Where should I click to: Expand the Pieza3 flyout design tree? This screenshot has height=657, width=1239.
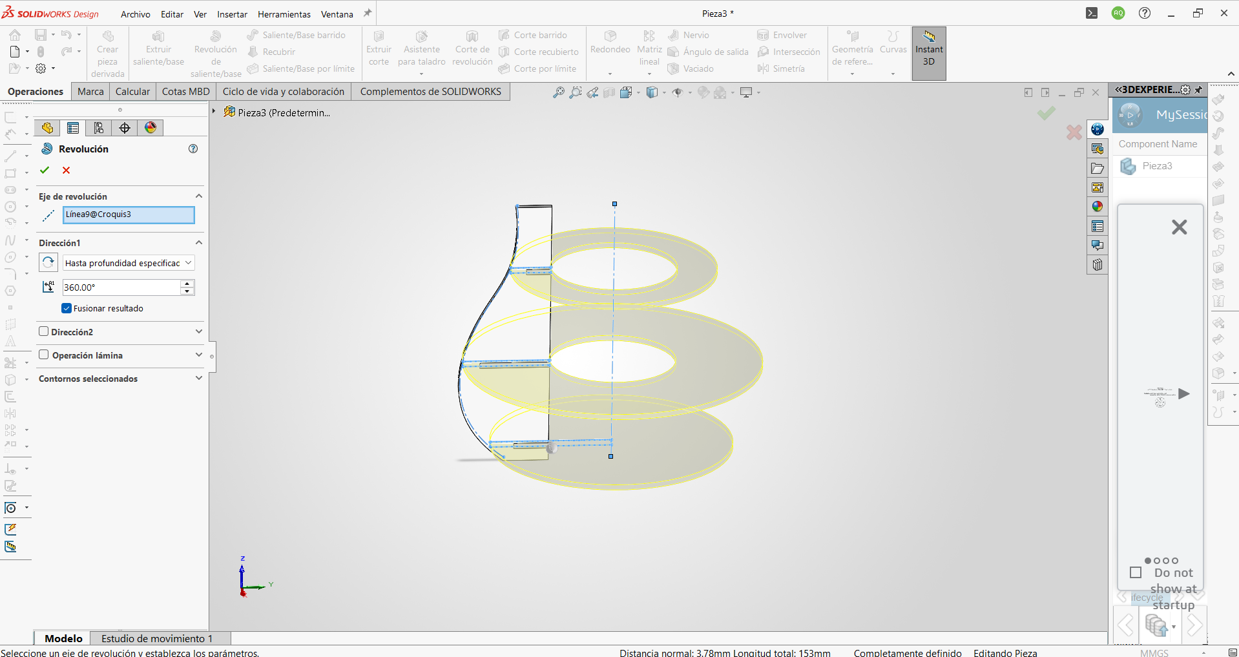(x=214, y=112)
